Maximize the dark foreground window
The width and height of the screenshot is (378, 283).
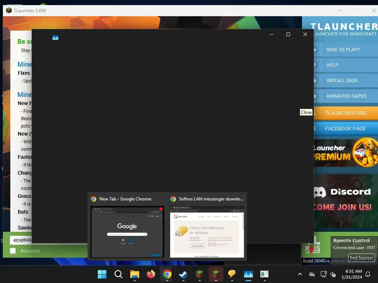tap(288, 34)
